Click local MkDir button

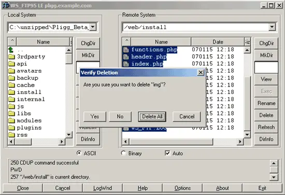88,55
